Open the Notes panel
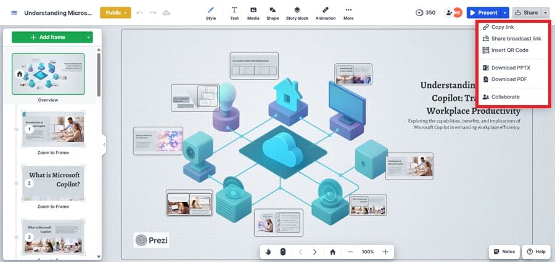The width and height of the screenshot is (555, 262). (504, 252)
